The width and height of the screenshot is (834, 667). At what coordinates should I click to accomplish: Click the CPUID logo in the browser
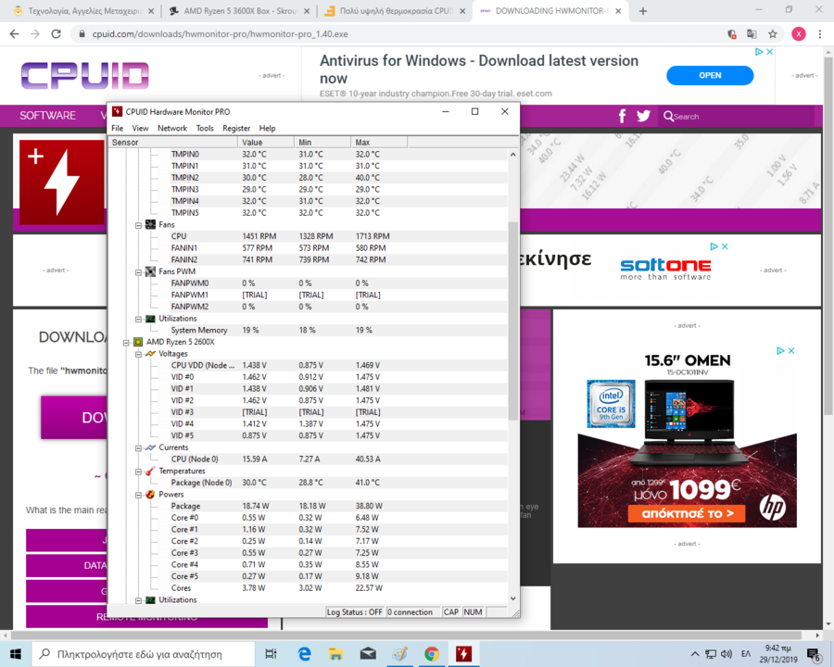coord(85,76)
